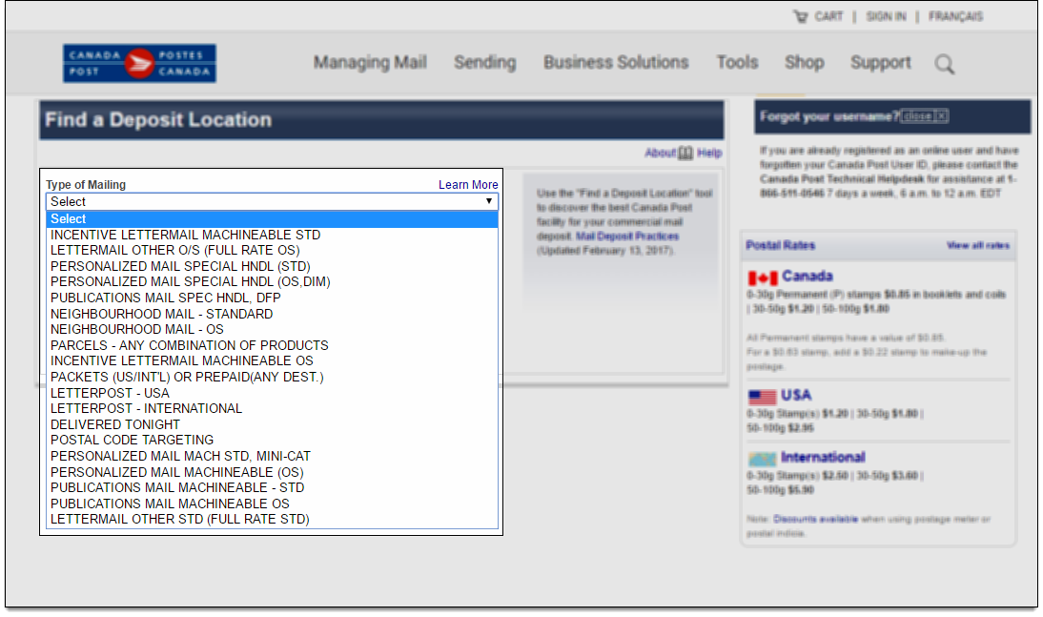
Task: Select POSTAL CODE TARGETING option
Action: coord(272,440)
